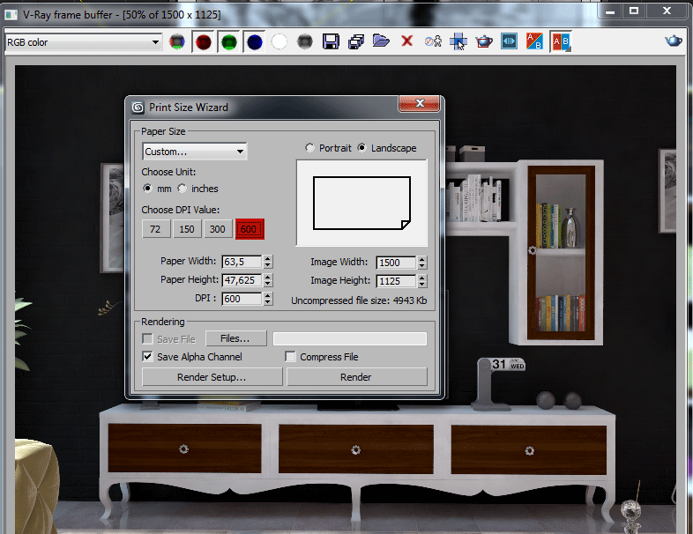
Task: Toggle the blue channel button
Action: (255, 42)
